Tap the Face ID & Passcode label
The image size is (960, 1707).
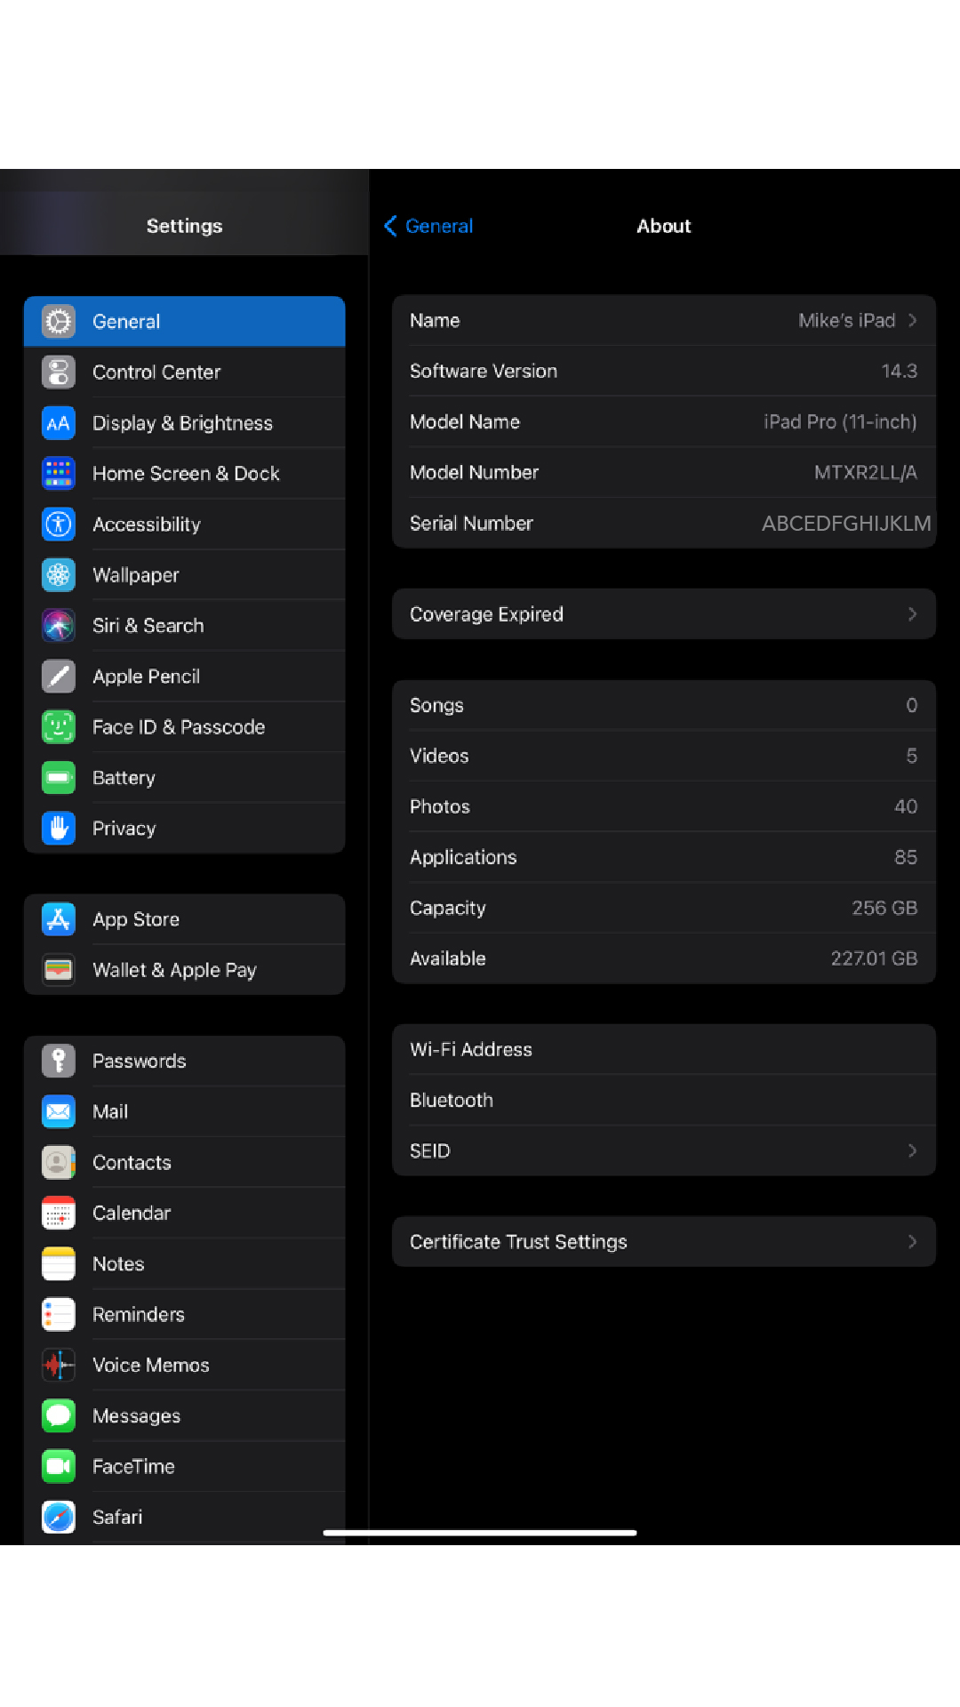click(x=179, y=727)
